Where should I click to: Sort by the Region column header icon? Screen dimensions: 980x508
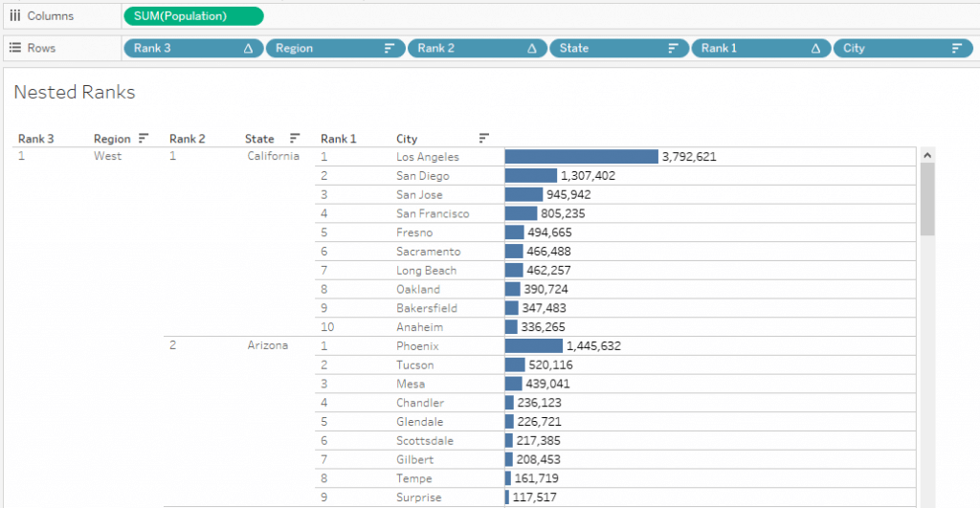point(144,138)
